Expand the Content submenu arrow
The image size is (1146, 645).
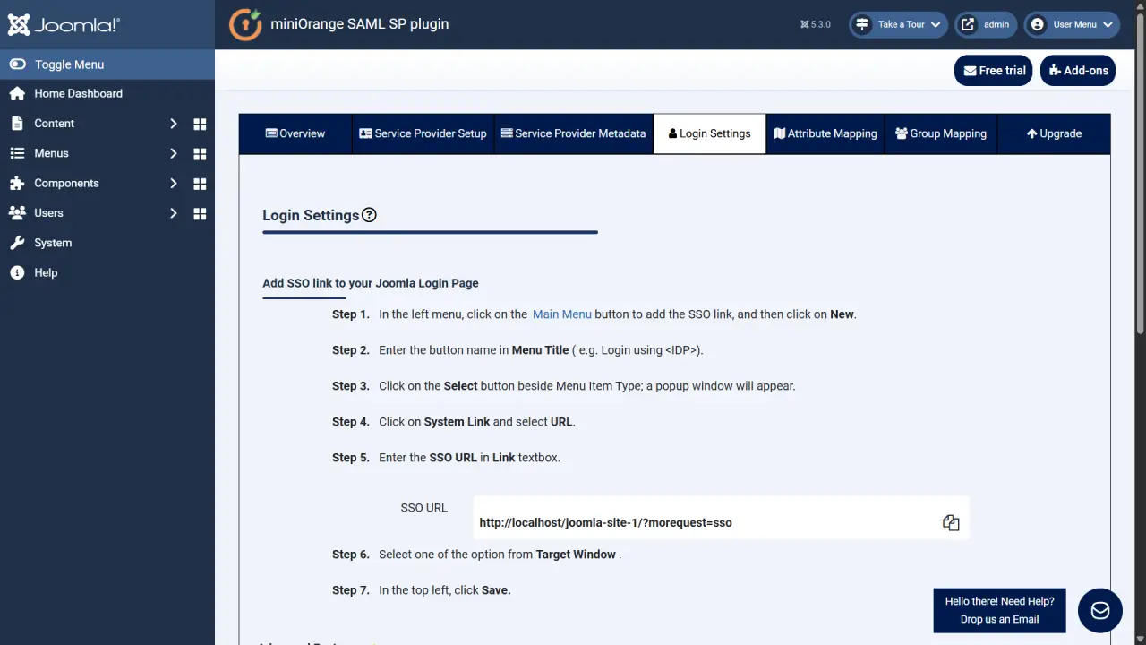point(174,124)
